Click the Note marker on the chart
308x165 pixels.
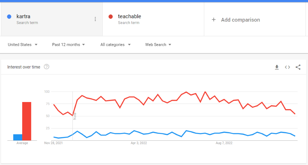point(75,116)
